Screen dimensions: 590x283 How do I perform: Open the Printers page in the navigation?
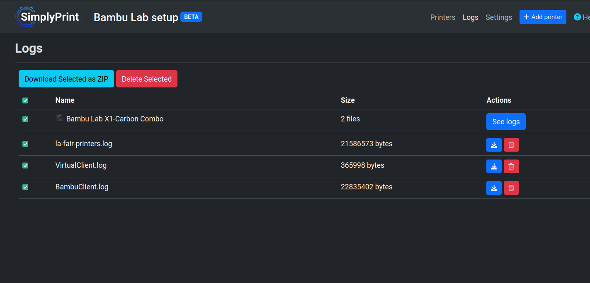tap(443, 17)
